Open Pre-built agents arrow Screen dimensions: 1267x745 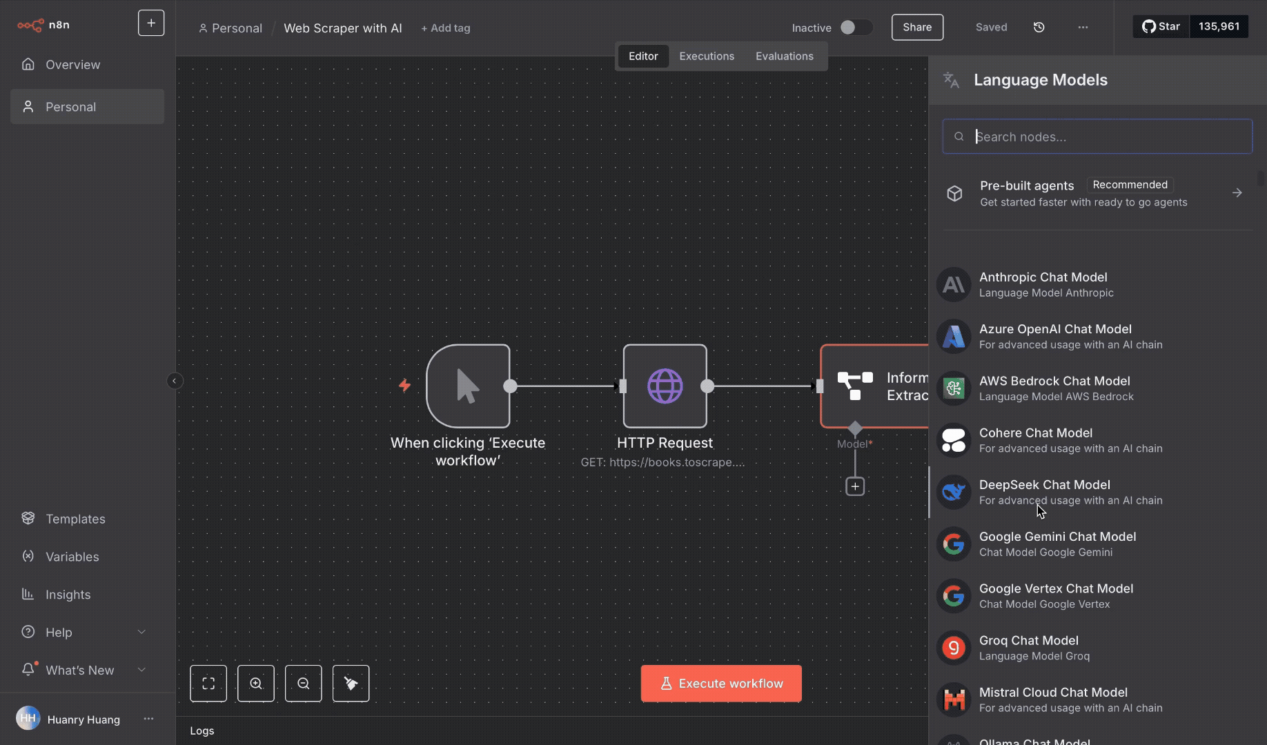click(1237, 193)
